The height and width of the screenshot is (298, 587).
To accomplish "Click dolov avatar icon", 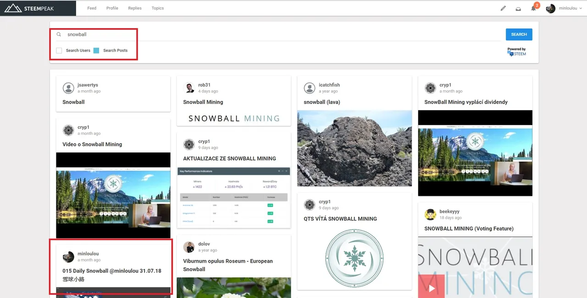I will click(x=189, y=247).
